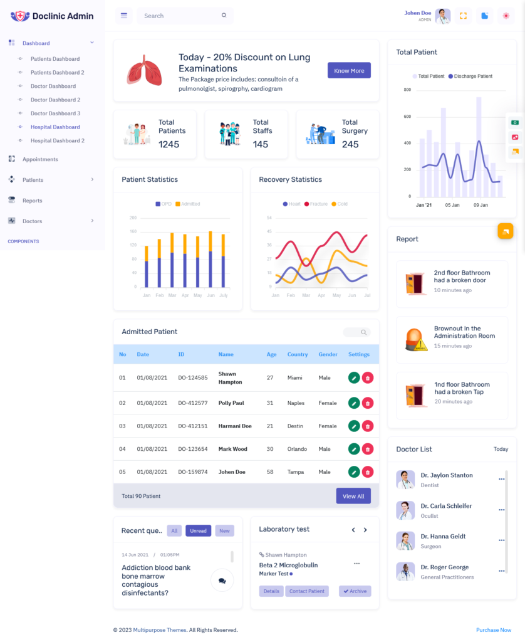Open the blue documents icon in the header
Screen dimensions: 525x642
coord(484,16)
